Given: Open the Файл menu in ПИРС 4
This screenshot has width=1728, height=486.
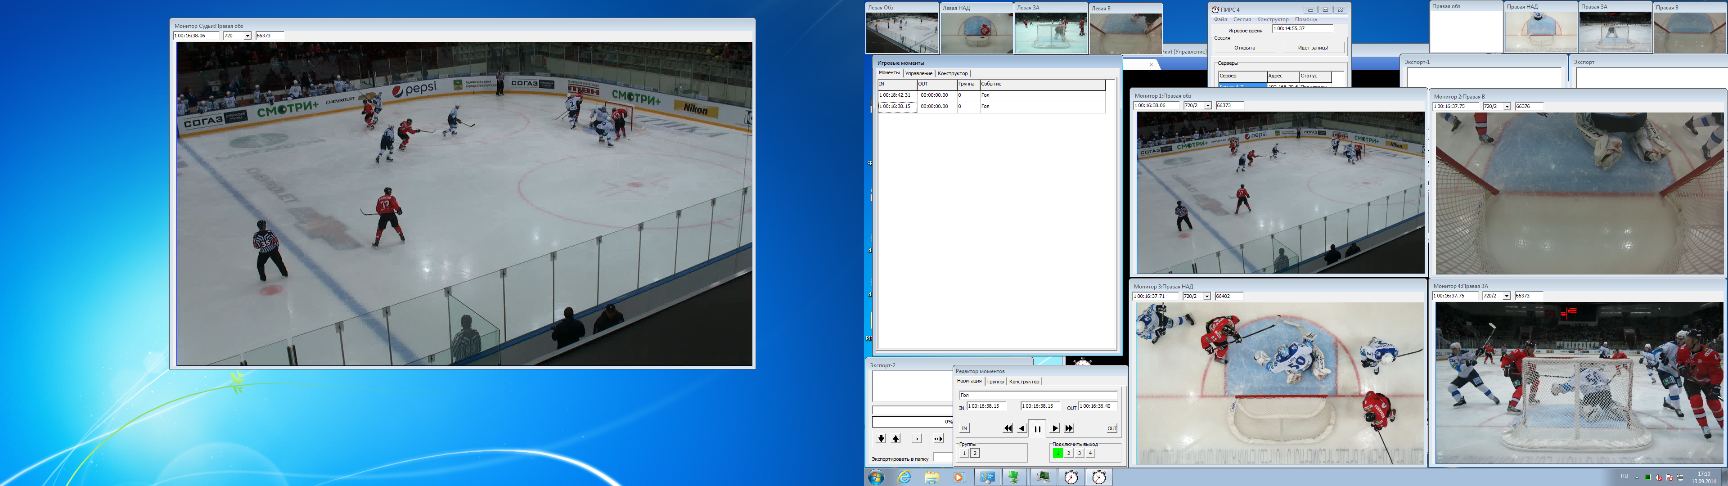Looking at the screenshot, I should tap(1220, 19).
